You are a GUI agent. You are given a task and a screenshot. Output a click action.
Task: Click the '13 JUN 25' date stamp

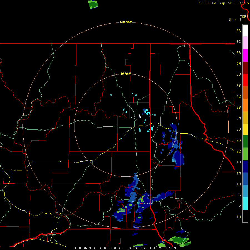(152, 248)
